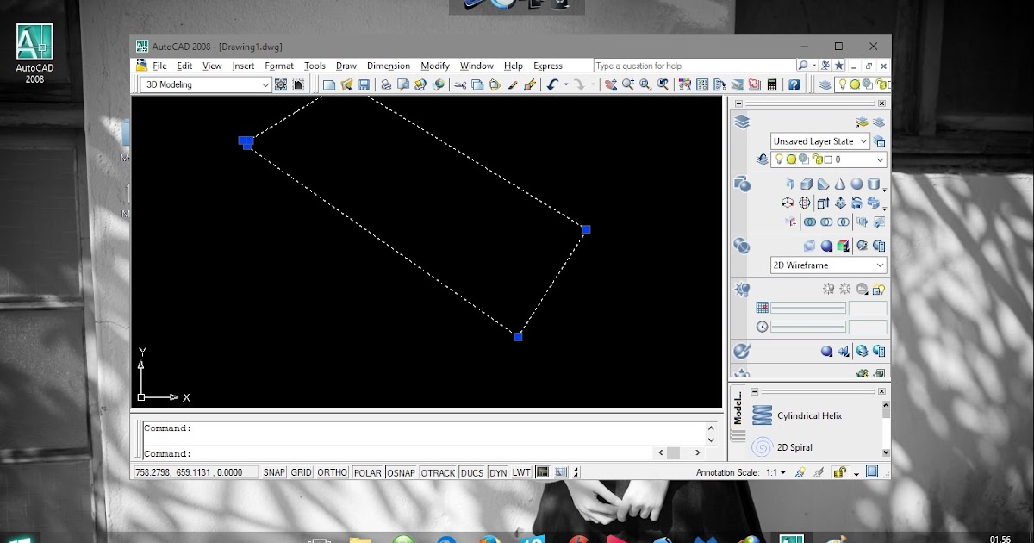Open the Draw menu
This screenshot has width=1034, height=543.
pyautogui.click(x=346, y=66)
